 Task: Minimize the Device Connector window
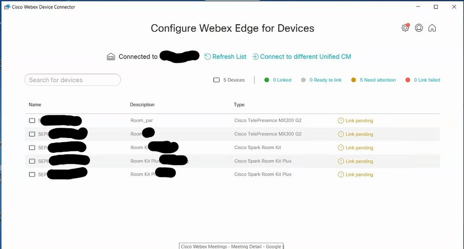[418, 7]
